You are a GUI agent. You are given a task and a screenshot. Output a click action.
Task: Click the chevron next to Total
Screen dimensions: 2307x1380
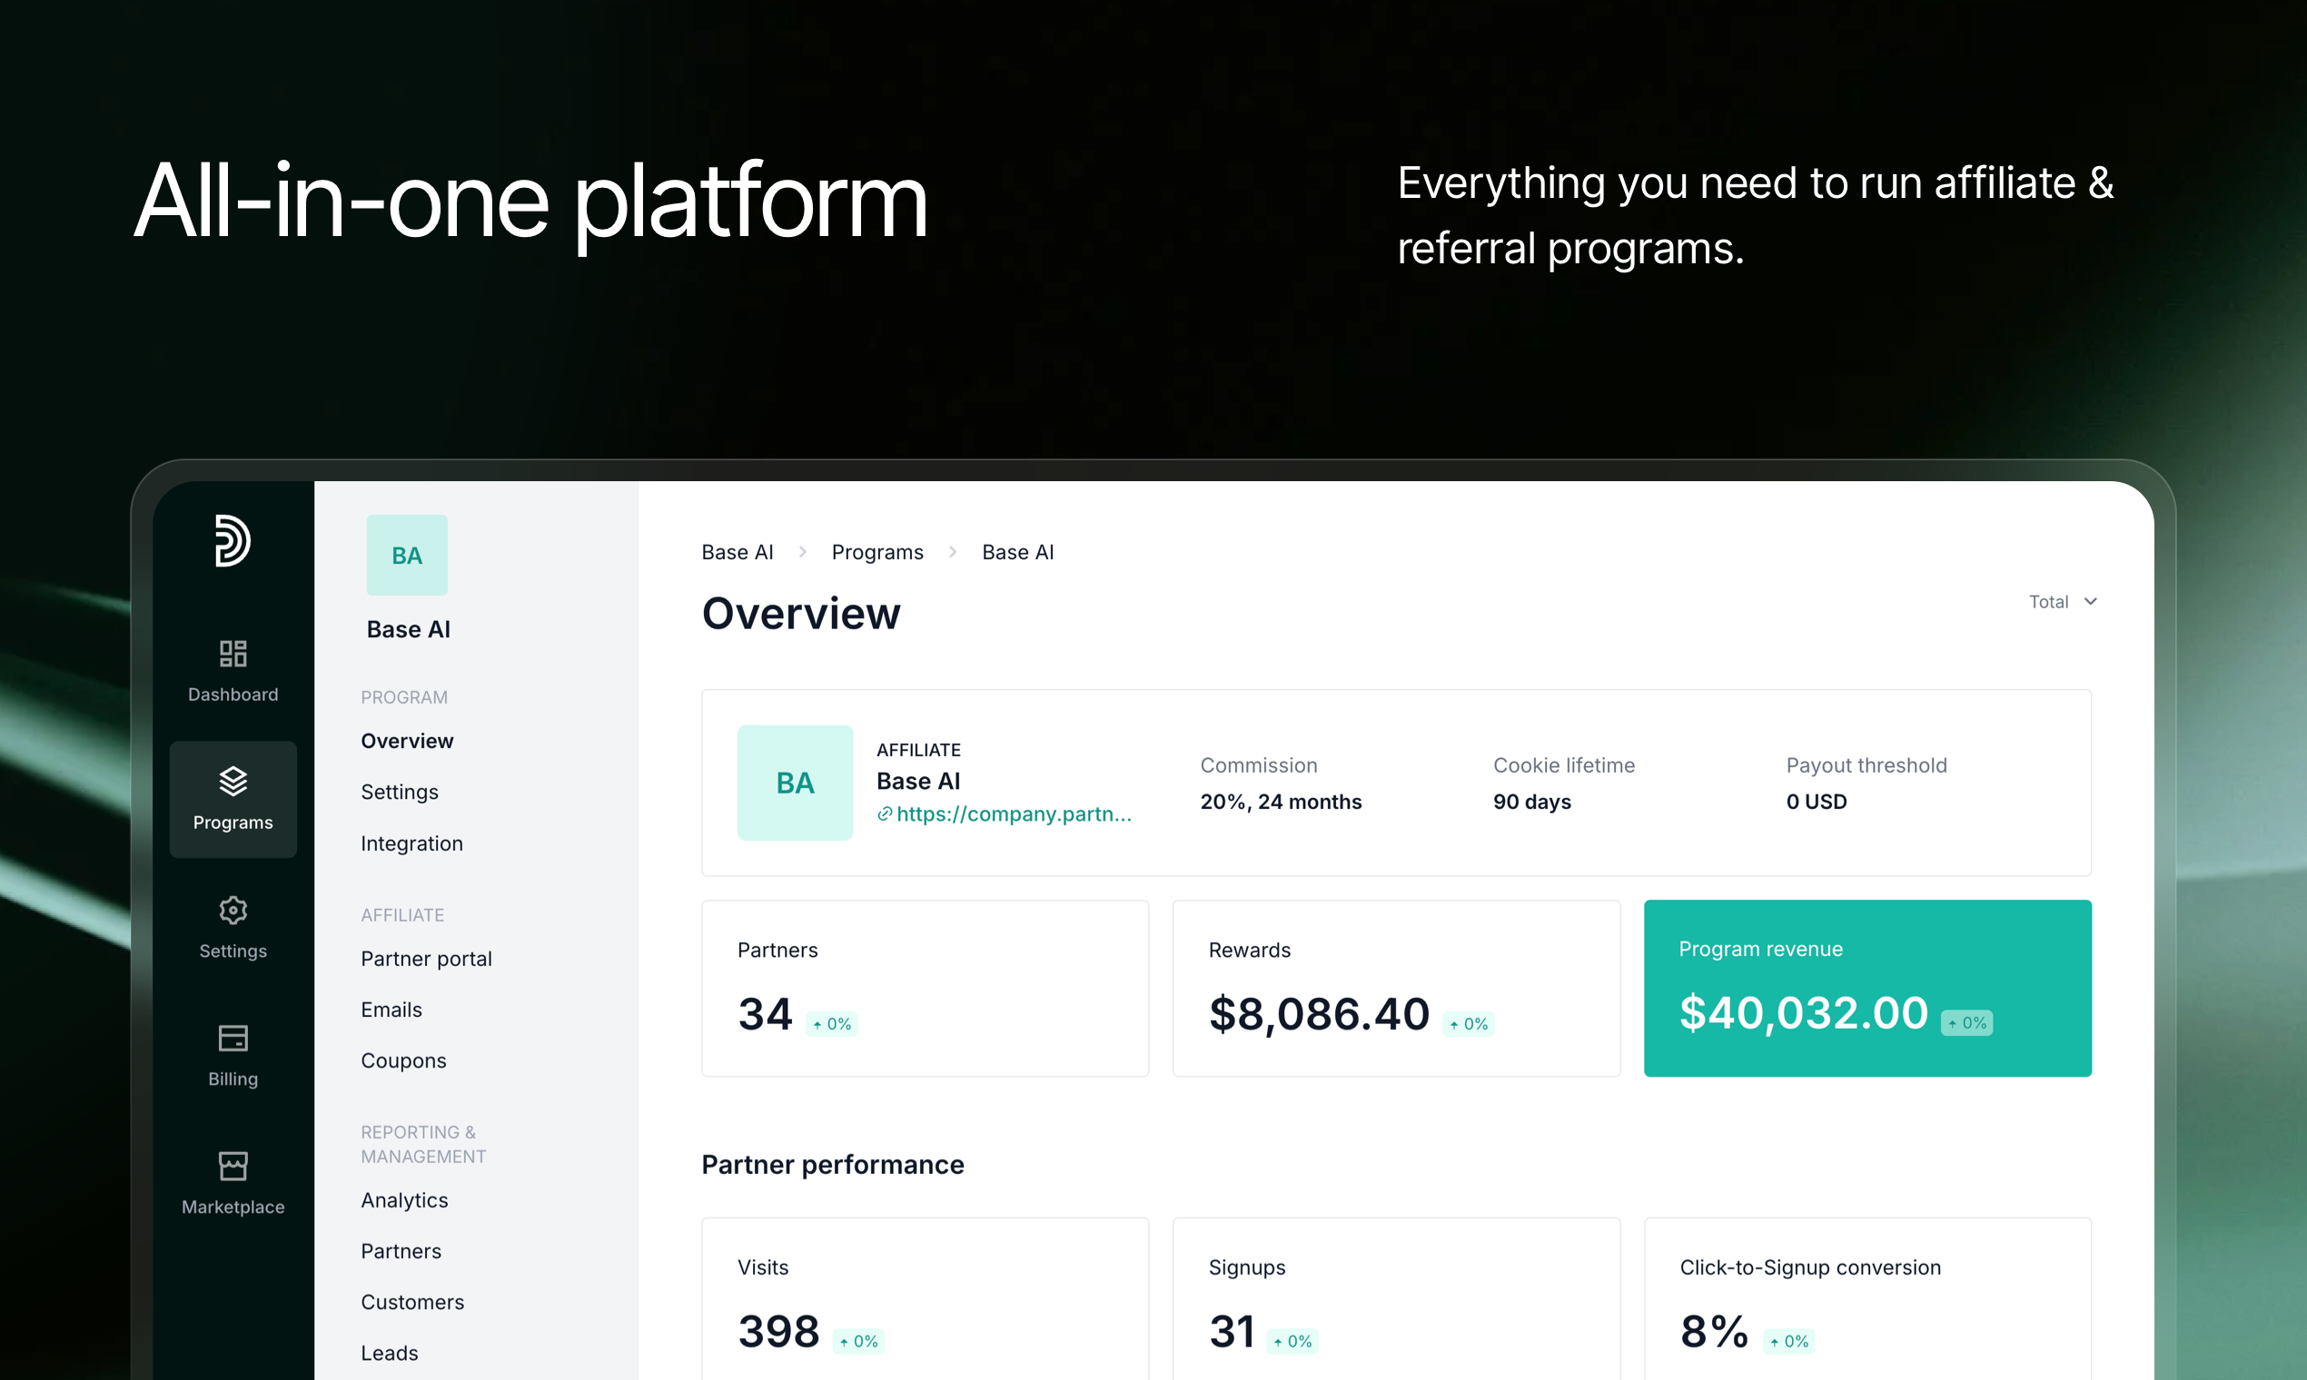click(x=2090, y=602)
